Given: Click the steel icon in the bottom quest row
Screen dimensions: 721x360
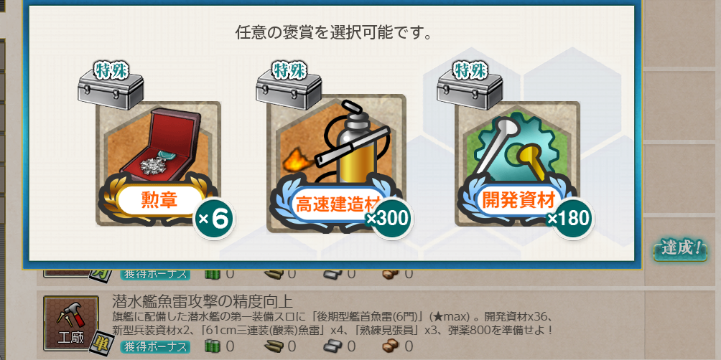Looking at the screenshot, I should pyautogui.click(x=333, y=346).
